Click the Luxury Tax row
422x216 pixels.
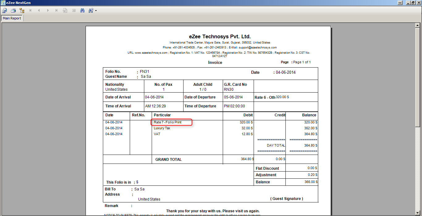click(162, 128)
